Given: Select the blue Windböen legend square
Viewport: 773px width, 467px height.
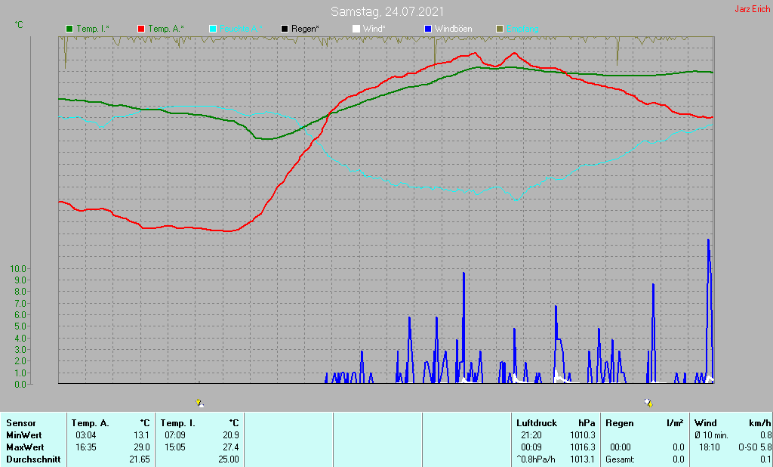Looking at the screenshot, I should click(x=428, y=29).
